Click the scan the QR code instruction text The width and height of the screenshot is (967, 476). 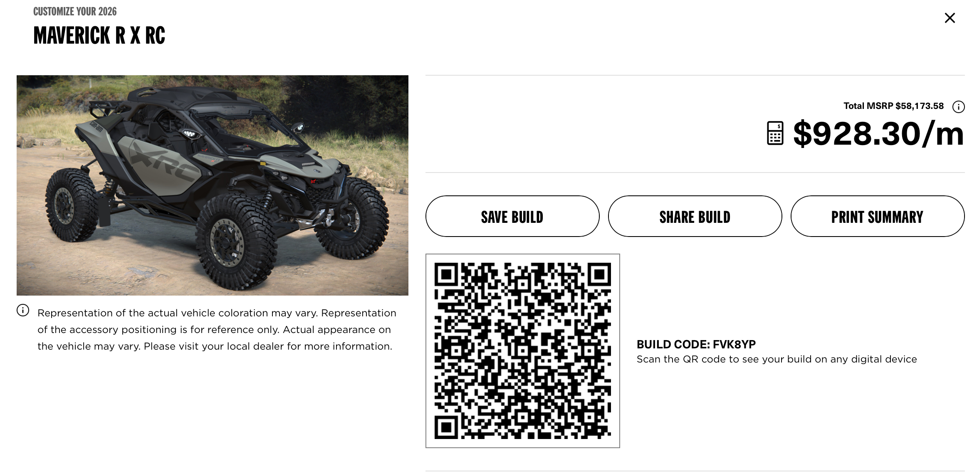777,359
